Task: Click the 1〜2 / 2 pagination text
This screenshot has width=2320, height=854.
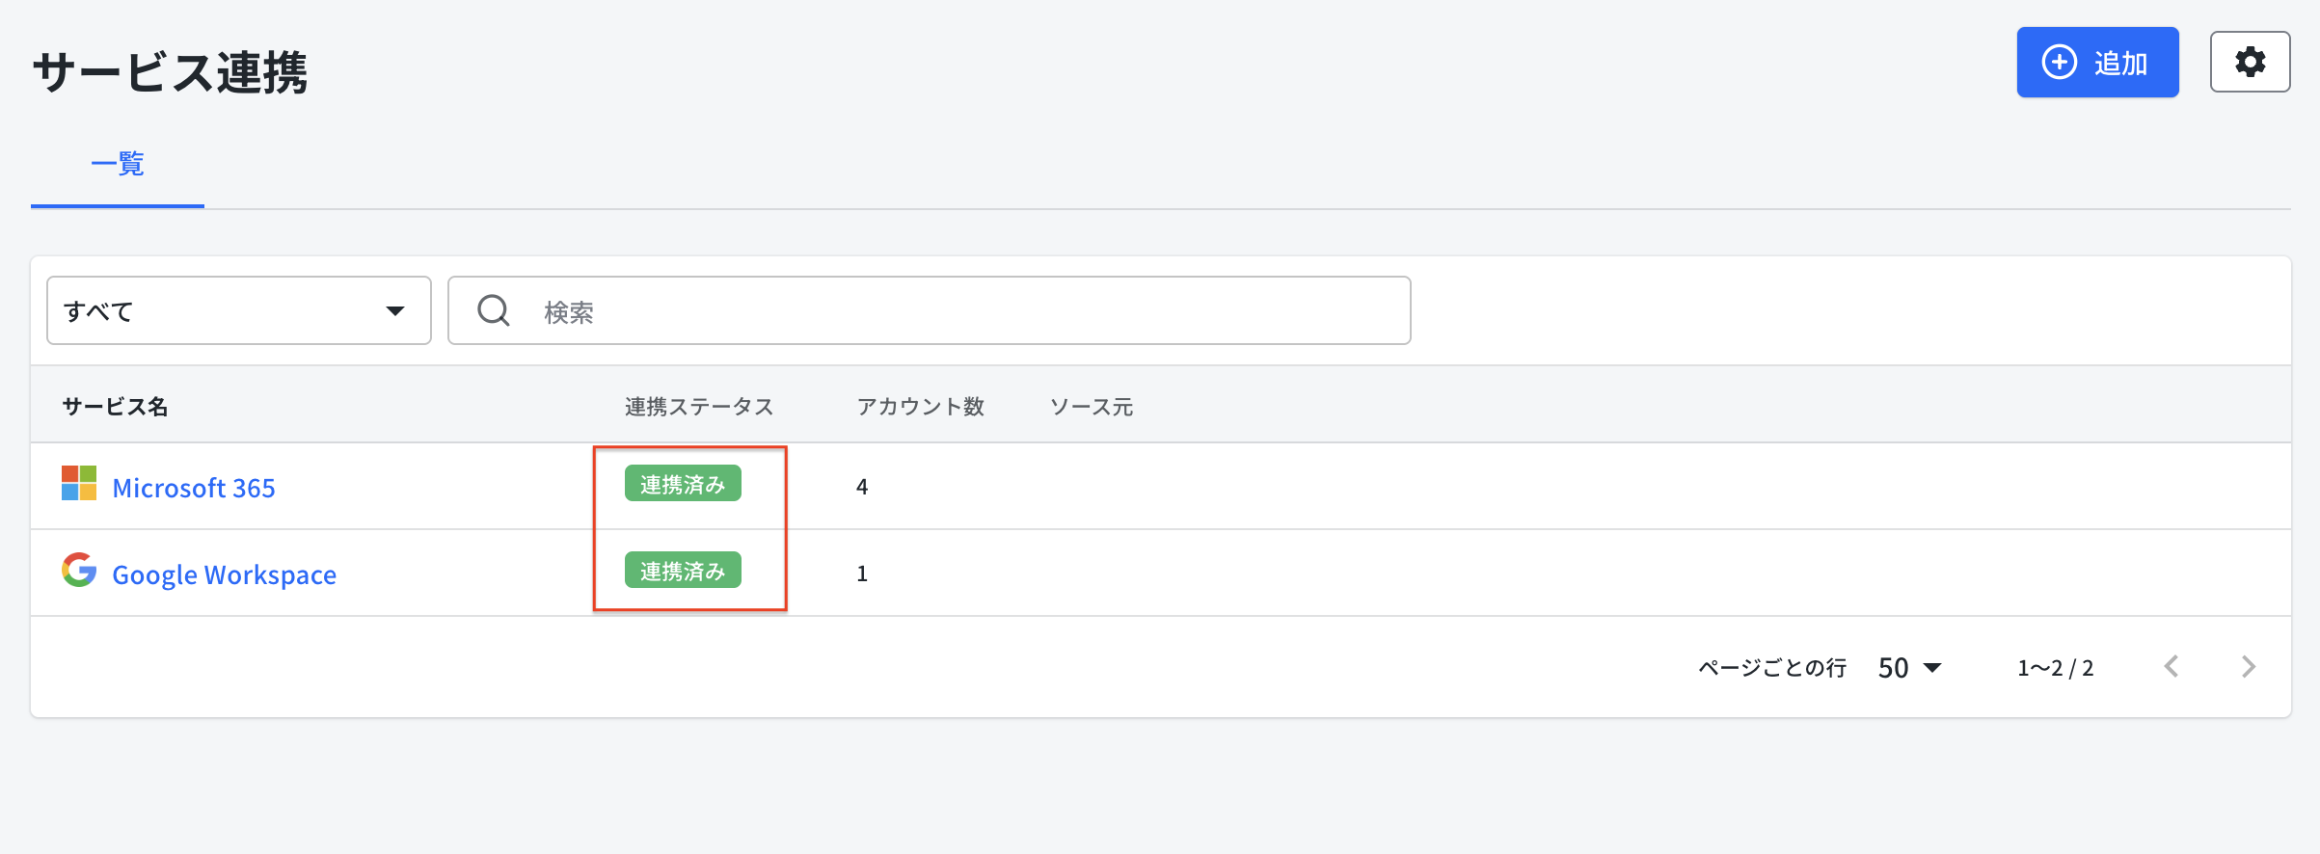Action: coord(2055,668)
